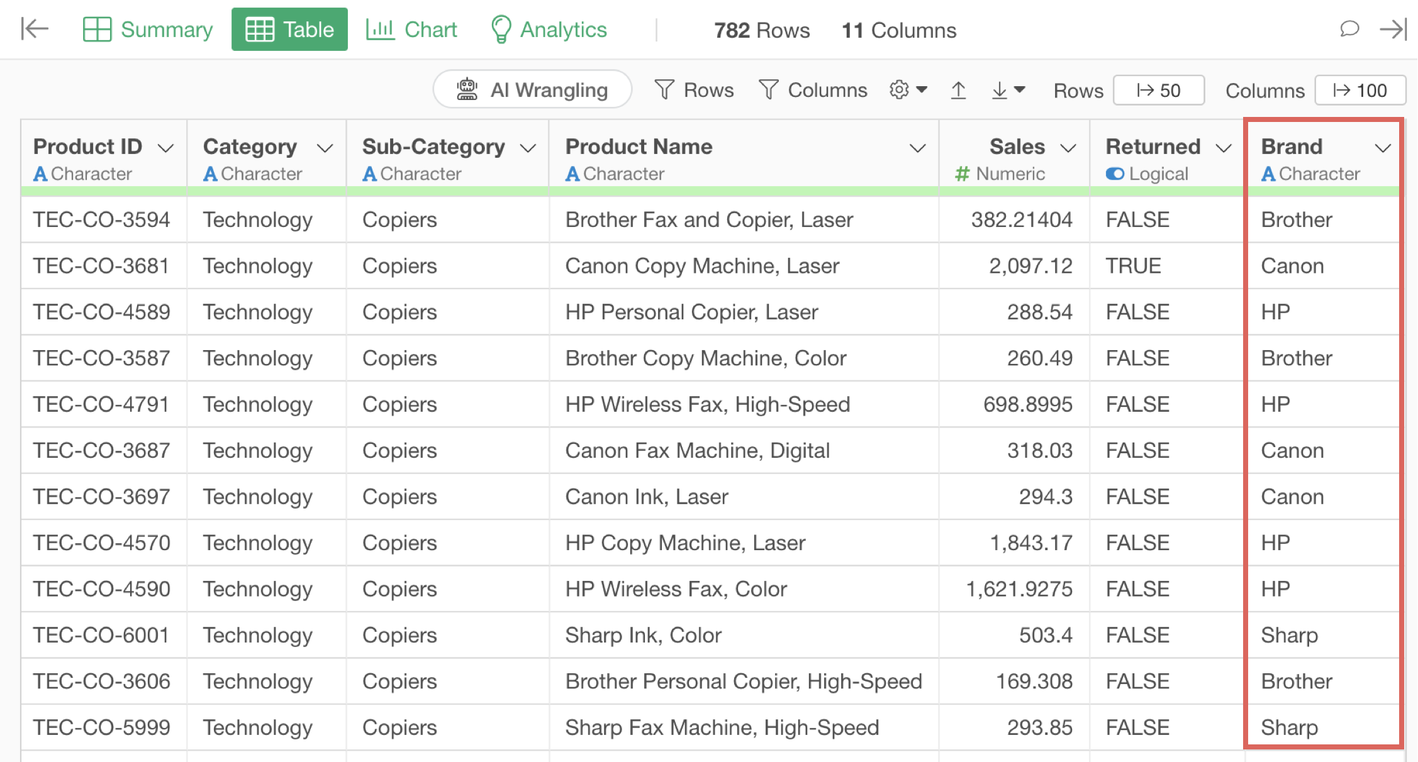Click the Character type icon under Product ID
The image size is (1418, 762).
click(40, 174)
